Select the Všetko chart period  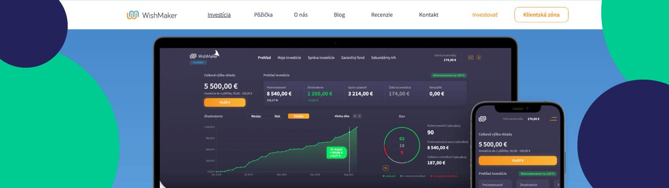click(x=299, y=116)
